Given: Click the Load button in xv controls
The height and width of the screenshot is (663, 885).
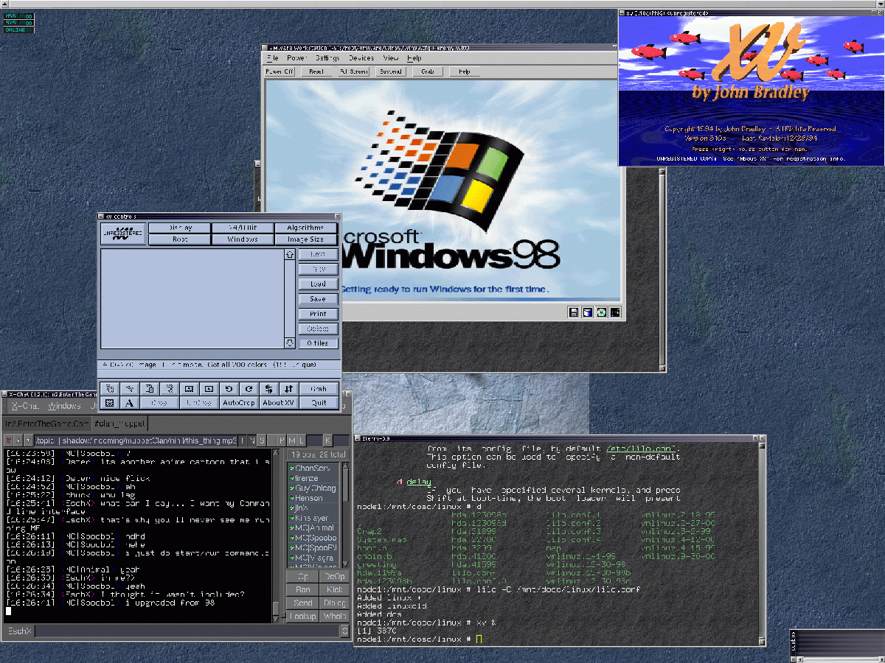Looking at the screenshot, I should point(318,284).
